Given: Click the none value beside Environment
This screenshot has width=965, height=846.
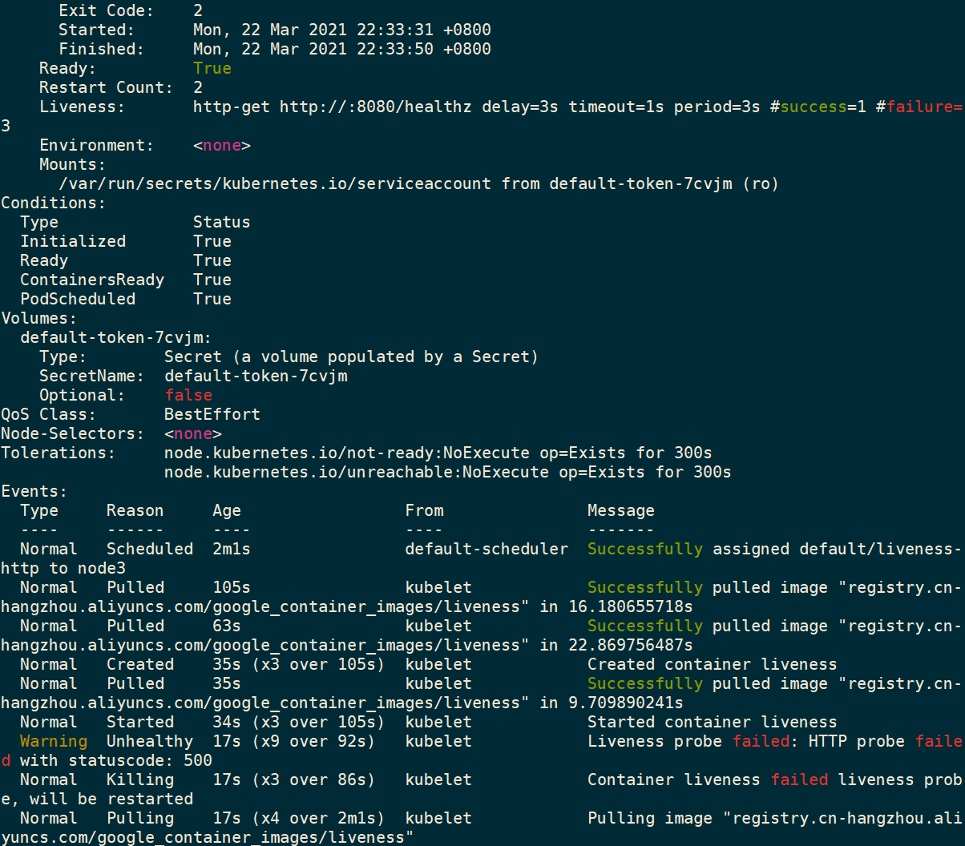Looking at the screenshot, I should [x=221, y=145].
